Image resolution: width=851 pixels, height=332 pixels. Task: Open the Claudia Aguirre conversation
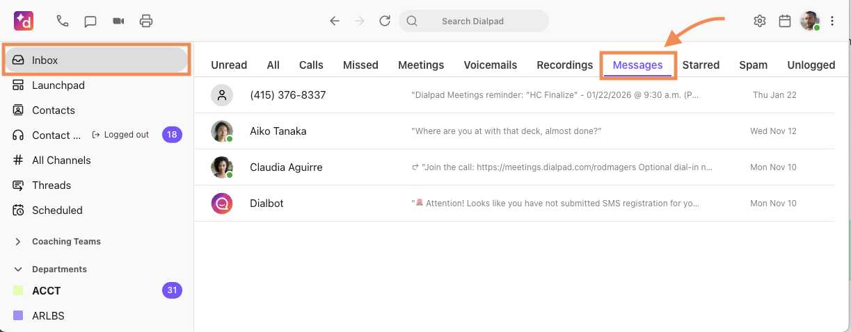(514, 167)
